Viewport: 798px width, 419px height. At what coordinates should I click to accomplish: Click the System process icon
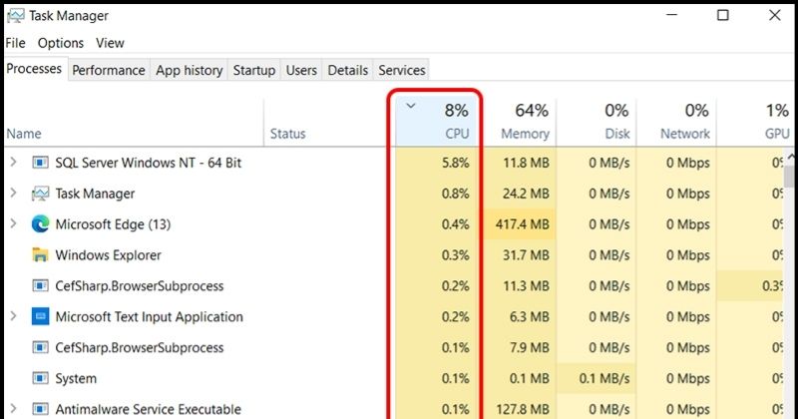click(40, 378)
